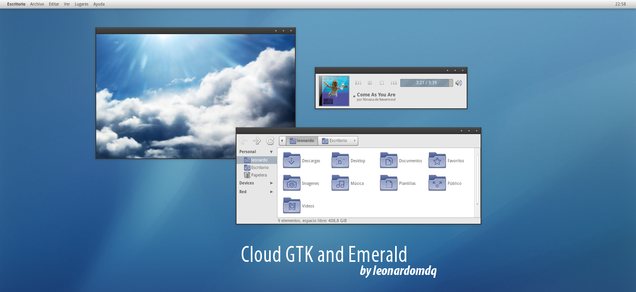
Task: Select the Música folder icon
Action: tap(340, 183)
